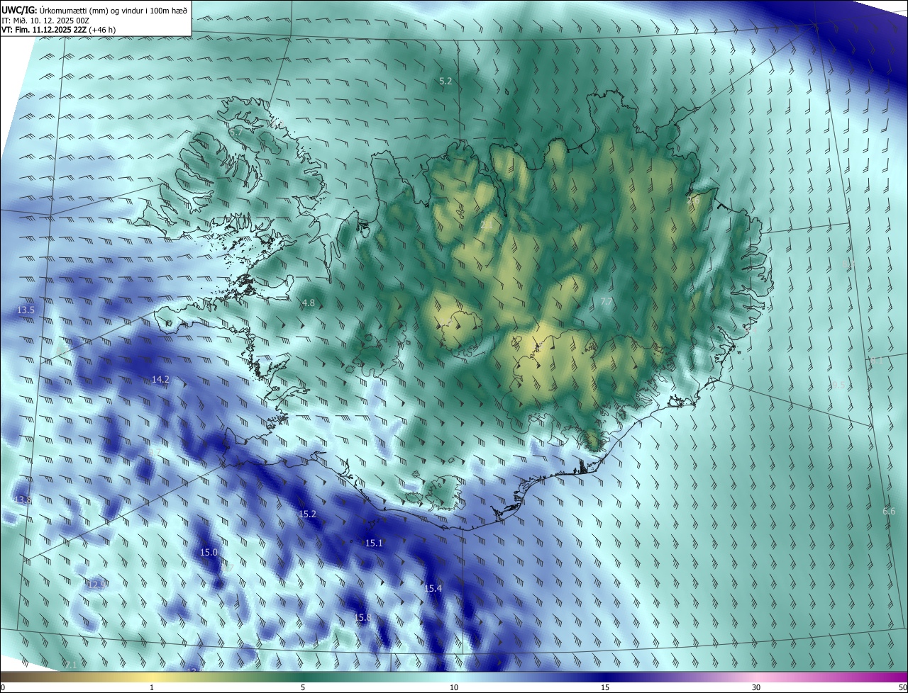Click the 4.8 value label

click(309, 303)
